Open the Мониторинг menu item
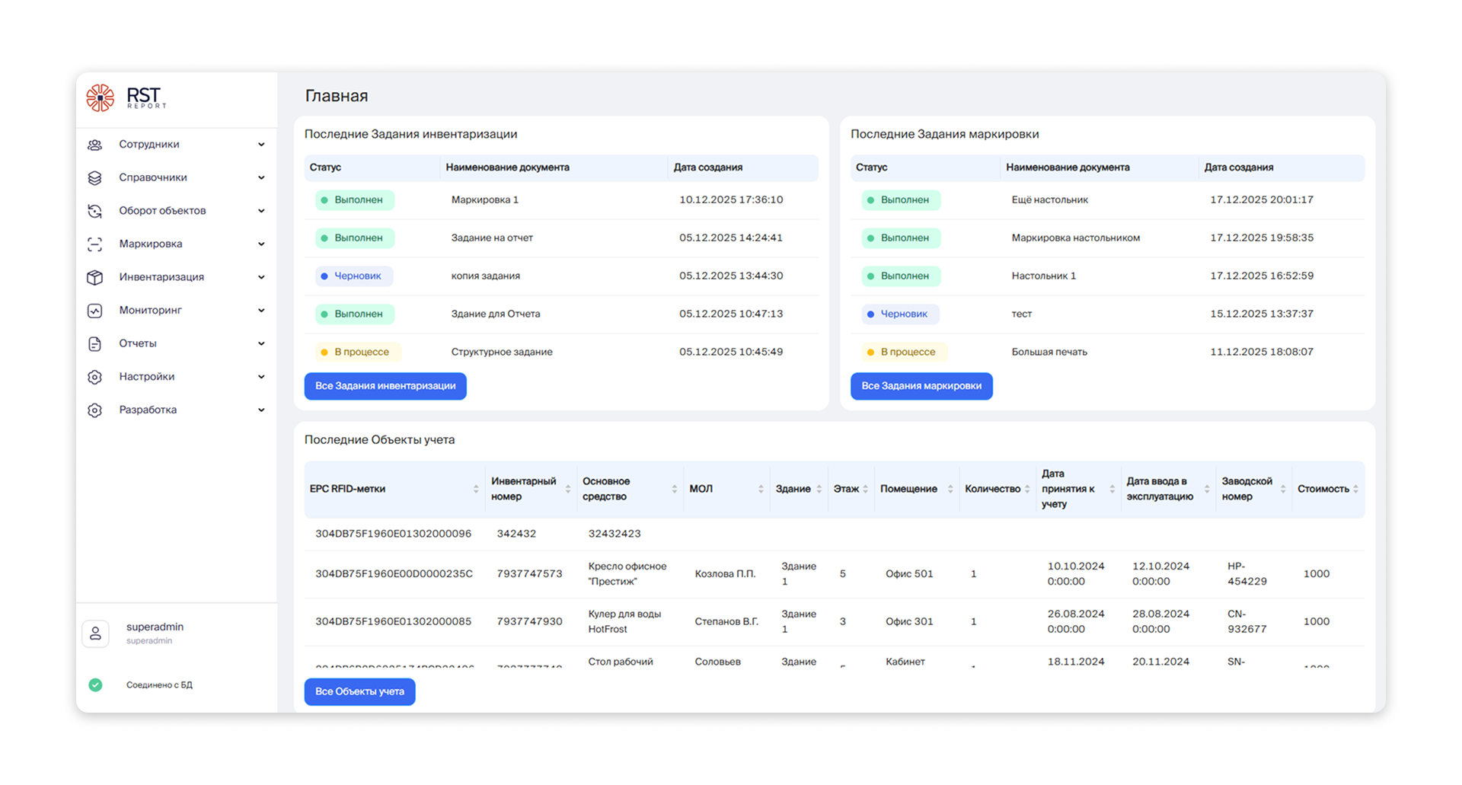 [x=150, y=311]
